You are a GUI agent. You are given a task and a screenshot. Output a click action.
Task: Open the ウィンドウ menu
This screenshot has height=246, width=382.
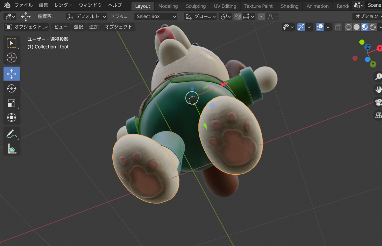click(x=90, y=5)
